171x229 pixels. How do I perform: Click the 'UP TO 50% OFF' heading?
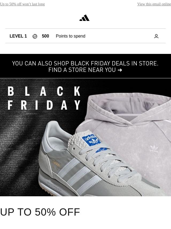40,212
